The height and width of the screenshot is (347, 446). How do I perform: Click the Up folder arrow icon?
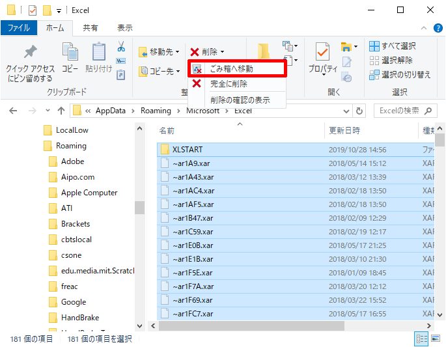(x=61, y=111)
